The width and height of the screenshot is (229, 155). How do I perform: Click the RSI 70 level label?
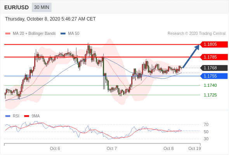pyautogui.click(x=206, y=124)
